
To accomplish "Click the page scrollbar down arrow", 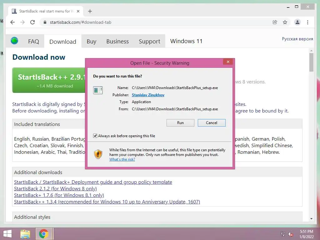I will click(311, 218).
